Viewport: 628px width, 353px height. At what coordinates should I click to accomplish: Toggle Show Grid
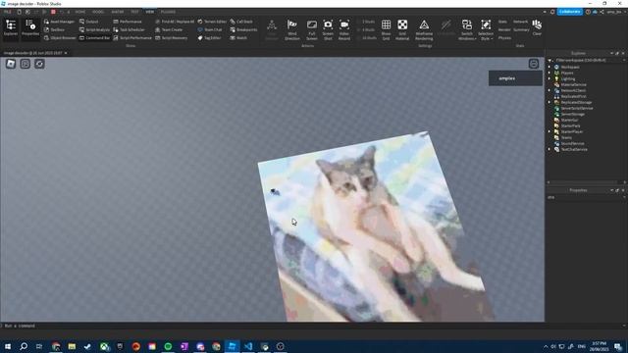(386, 29)
